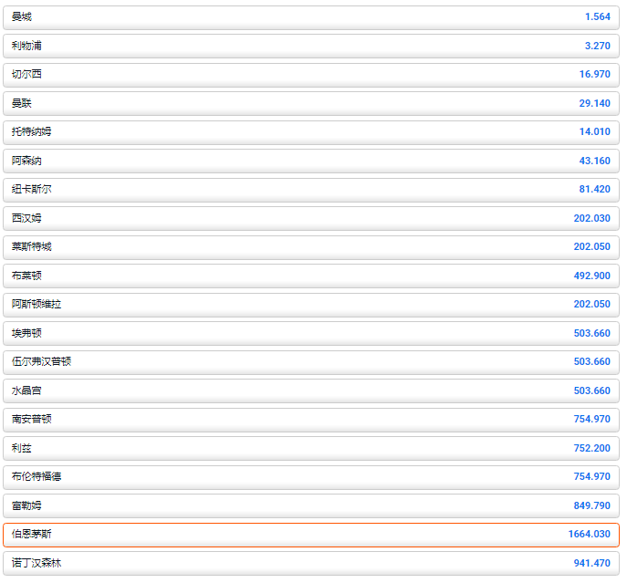Pick the 202.050 odds for 阿斯顿维拉
The width and height of the screenshot is (627, 583).
coord(591,305)
